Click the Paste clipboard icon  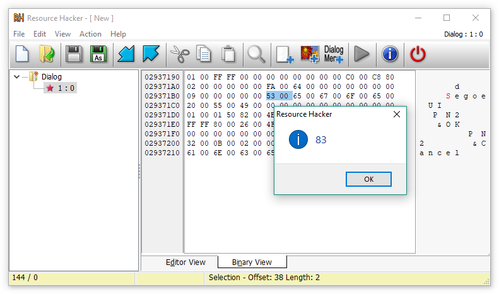228,54
